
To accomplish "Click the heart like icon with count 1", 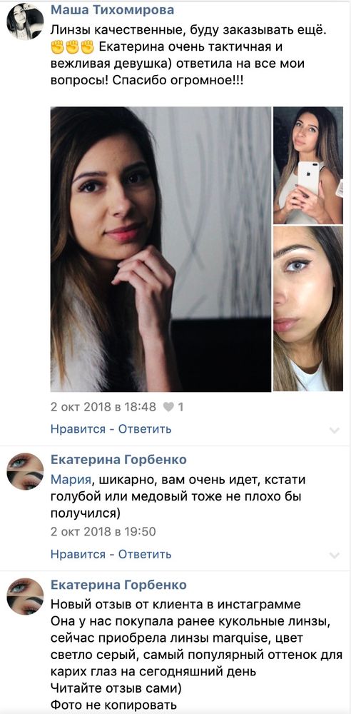I will [173, 407].
